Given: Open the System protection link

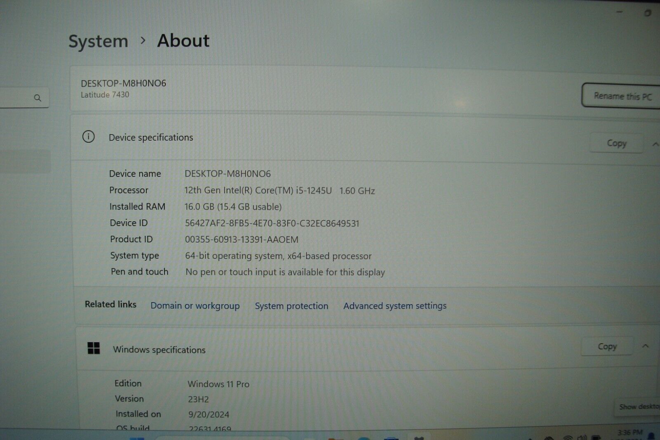Looking at the screenshot, I should point(291,306).
